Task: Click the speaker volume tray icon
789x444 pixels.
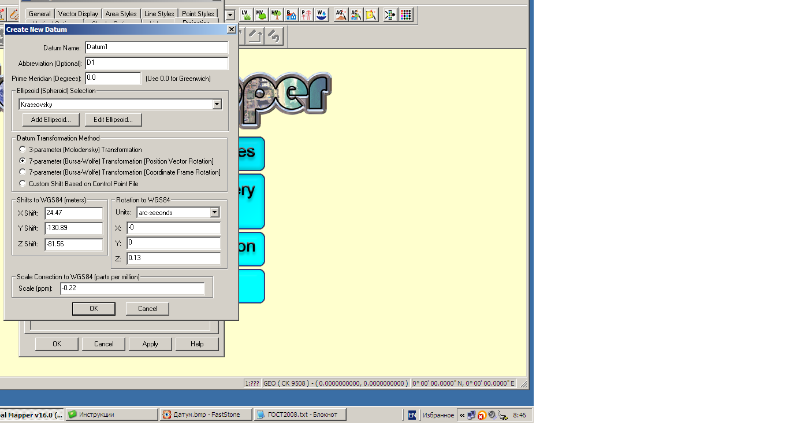Action: click(x=492, y=415)
